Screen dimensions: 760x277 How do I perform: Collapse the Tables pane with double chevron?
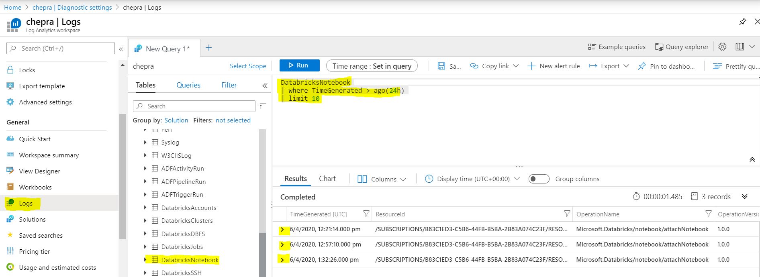(265, 86)
